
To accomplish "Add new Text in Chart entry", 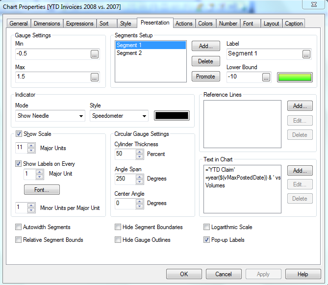I will (x=300, y=171).
